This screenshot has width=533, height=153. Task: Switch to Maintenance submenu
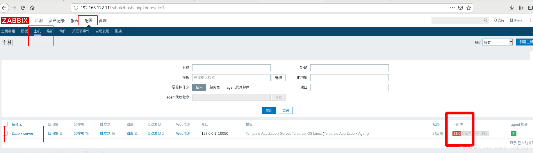(x=50, y=31)
